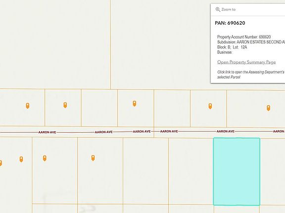Click the PAN: 690620 popup title
This screenshot has width=285, height=213.
coord(230,23)
